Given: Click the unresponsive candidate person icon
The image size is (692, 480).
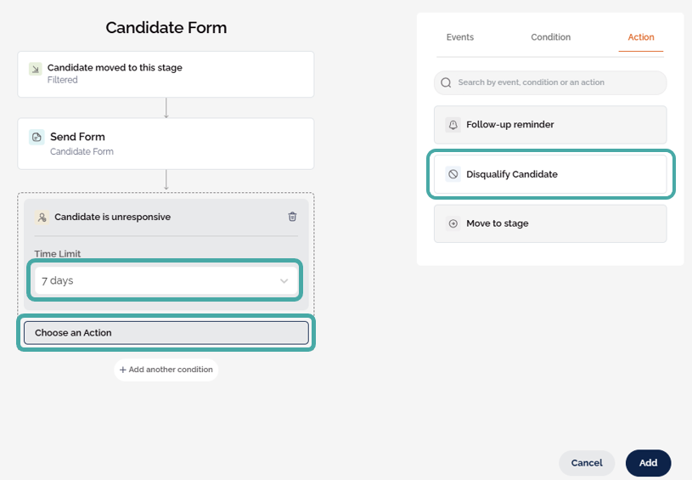Looking at the screenshot, I should point(42,217).
